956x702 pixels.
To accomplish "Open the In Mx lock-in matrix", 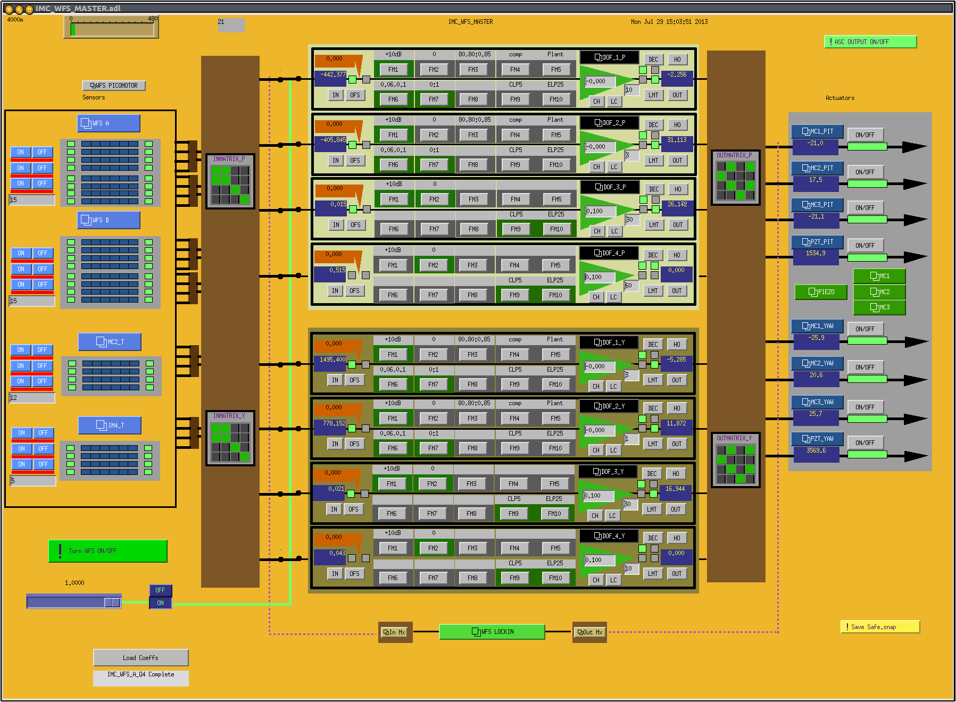I will click(395, 632).
